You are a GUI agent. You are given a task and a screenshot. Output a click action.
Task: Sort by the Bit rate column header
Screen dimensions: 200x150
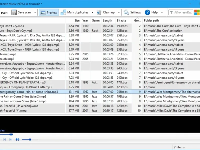121,20
